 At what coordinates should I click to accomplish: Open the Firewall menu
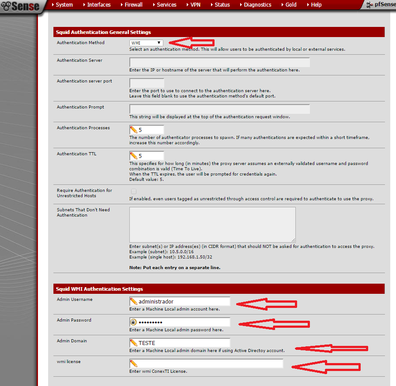tap(133, 5)
